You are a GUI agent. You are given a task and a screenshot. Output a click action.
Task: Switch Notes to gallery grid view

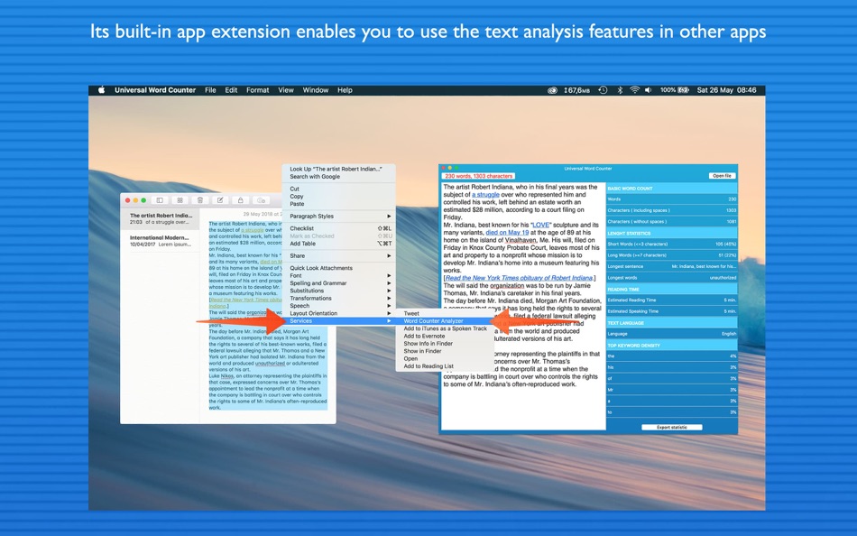[x=180, y=200]
